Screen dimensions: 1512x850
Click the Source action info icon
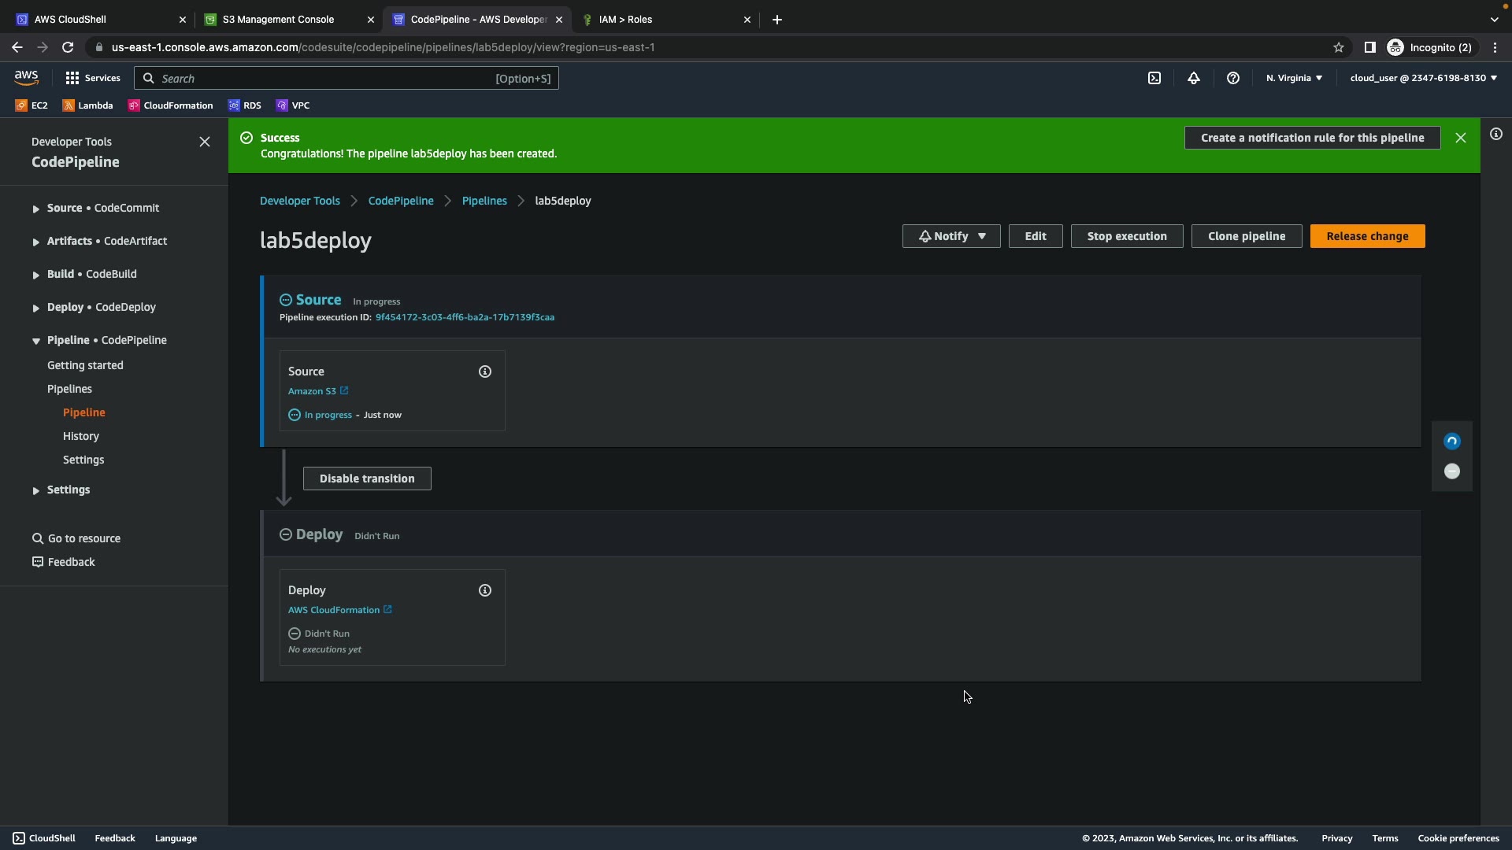[485, 371]
